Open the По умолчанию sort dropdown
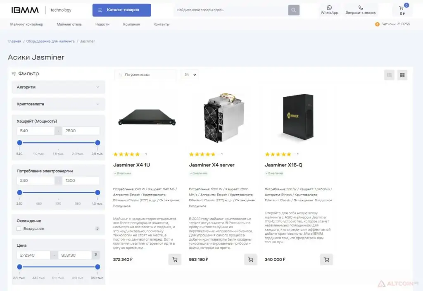 145,75
